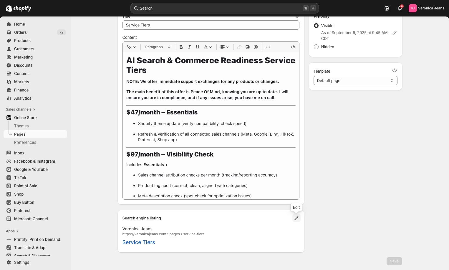Viewport: 449px width, 270px height.
Task: Go to Analytics in sidebar
Action: pos(23,98)
